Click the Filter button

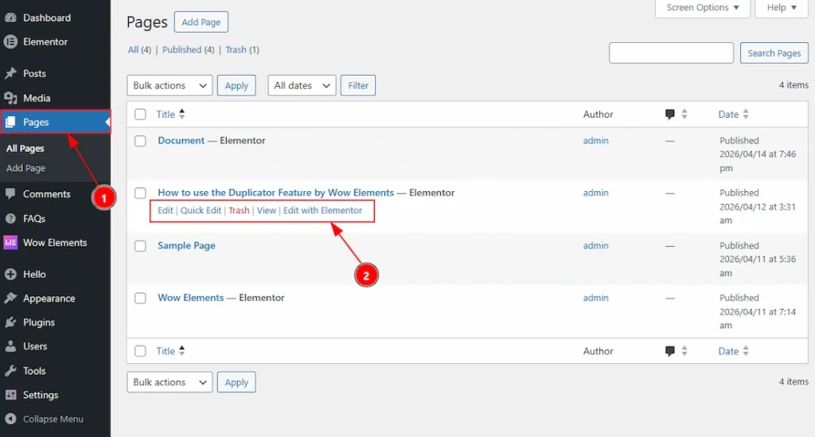coord(358,85)
